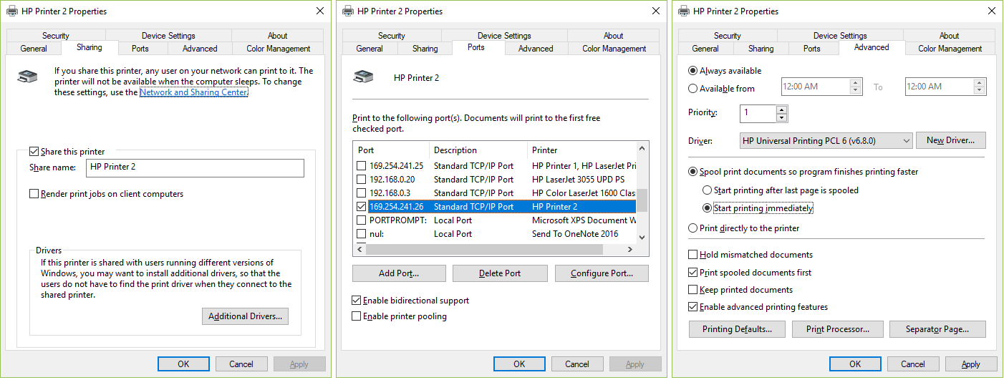1004x380 pixels.
Task: Open Security tab in left window
Action: pyautogui.click(x=56, y=36)
